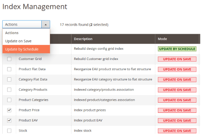Click the Product Price indexer name
The height and width of the screenshot is (136, 202).
[x=29, y=110]
